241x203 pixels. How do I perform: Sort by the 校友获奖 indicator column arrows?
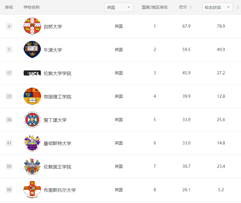(x=238, y=7)
